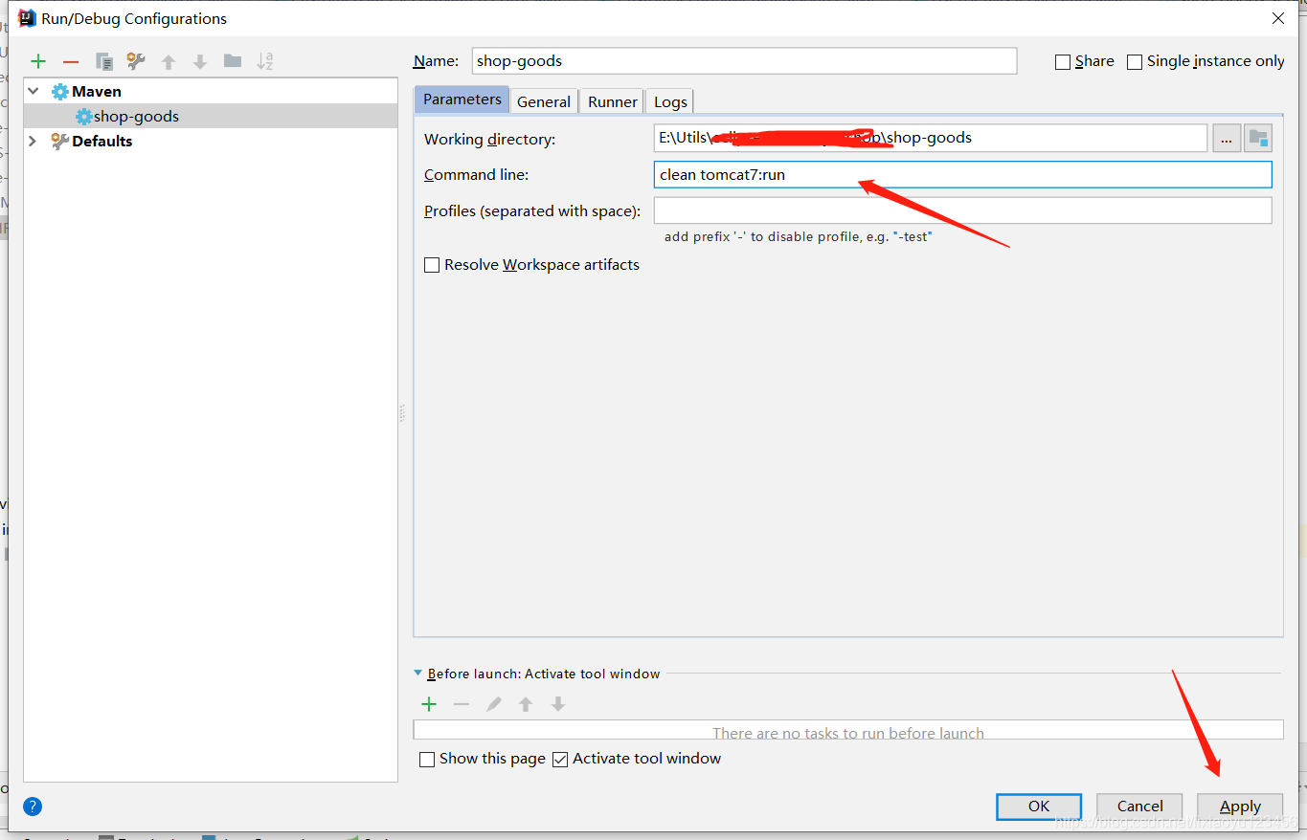Enable Single instance only
Viewport: 1307px width, 840px height.
(x=1135, y=62)
